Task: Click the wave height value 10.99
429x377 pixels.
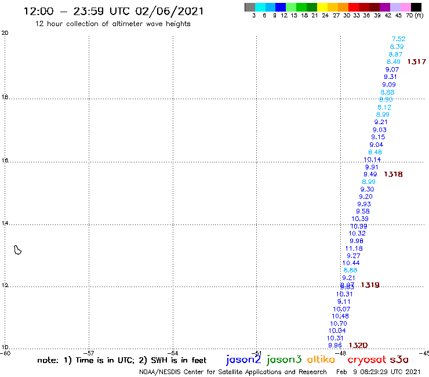Action: click(x=359, y=226)
